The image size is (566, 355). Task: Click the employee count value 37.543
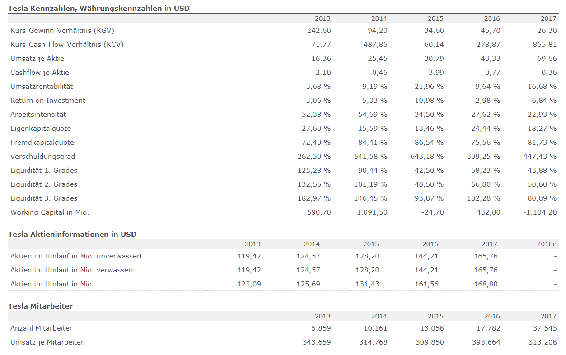(545, 328)
